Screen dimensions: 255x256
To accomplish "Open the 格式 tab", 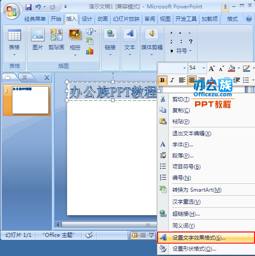I will [x=232, y=19].
